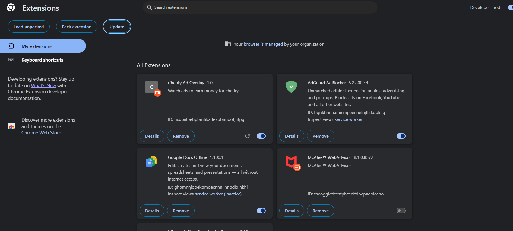The width and height of the screenshot is (513, 231).
Task: Turn off AdGuard AdBlocker toggle
Action: 401,136
